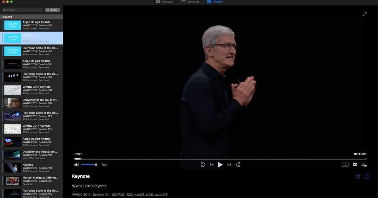Image resolution: width=378 pixels, height=198 pixels.
Task: Enter full screen with expand arrows
Action: coord(364,14)
